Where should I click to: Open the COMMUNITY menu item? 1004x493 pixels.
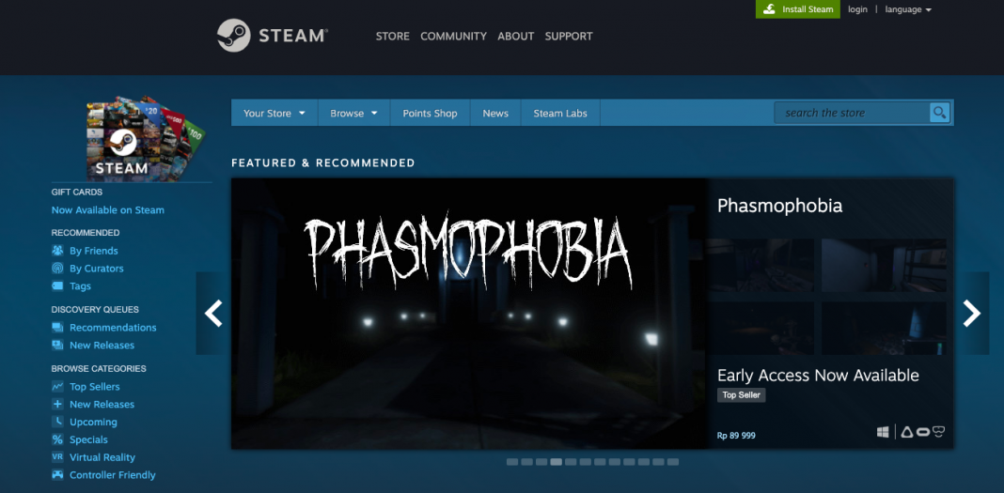453,37
